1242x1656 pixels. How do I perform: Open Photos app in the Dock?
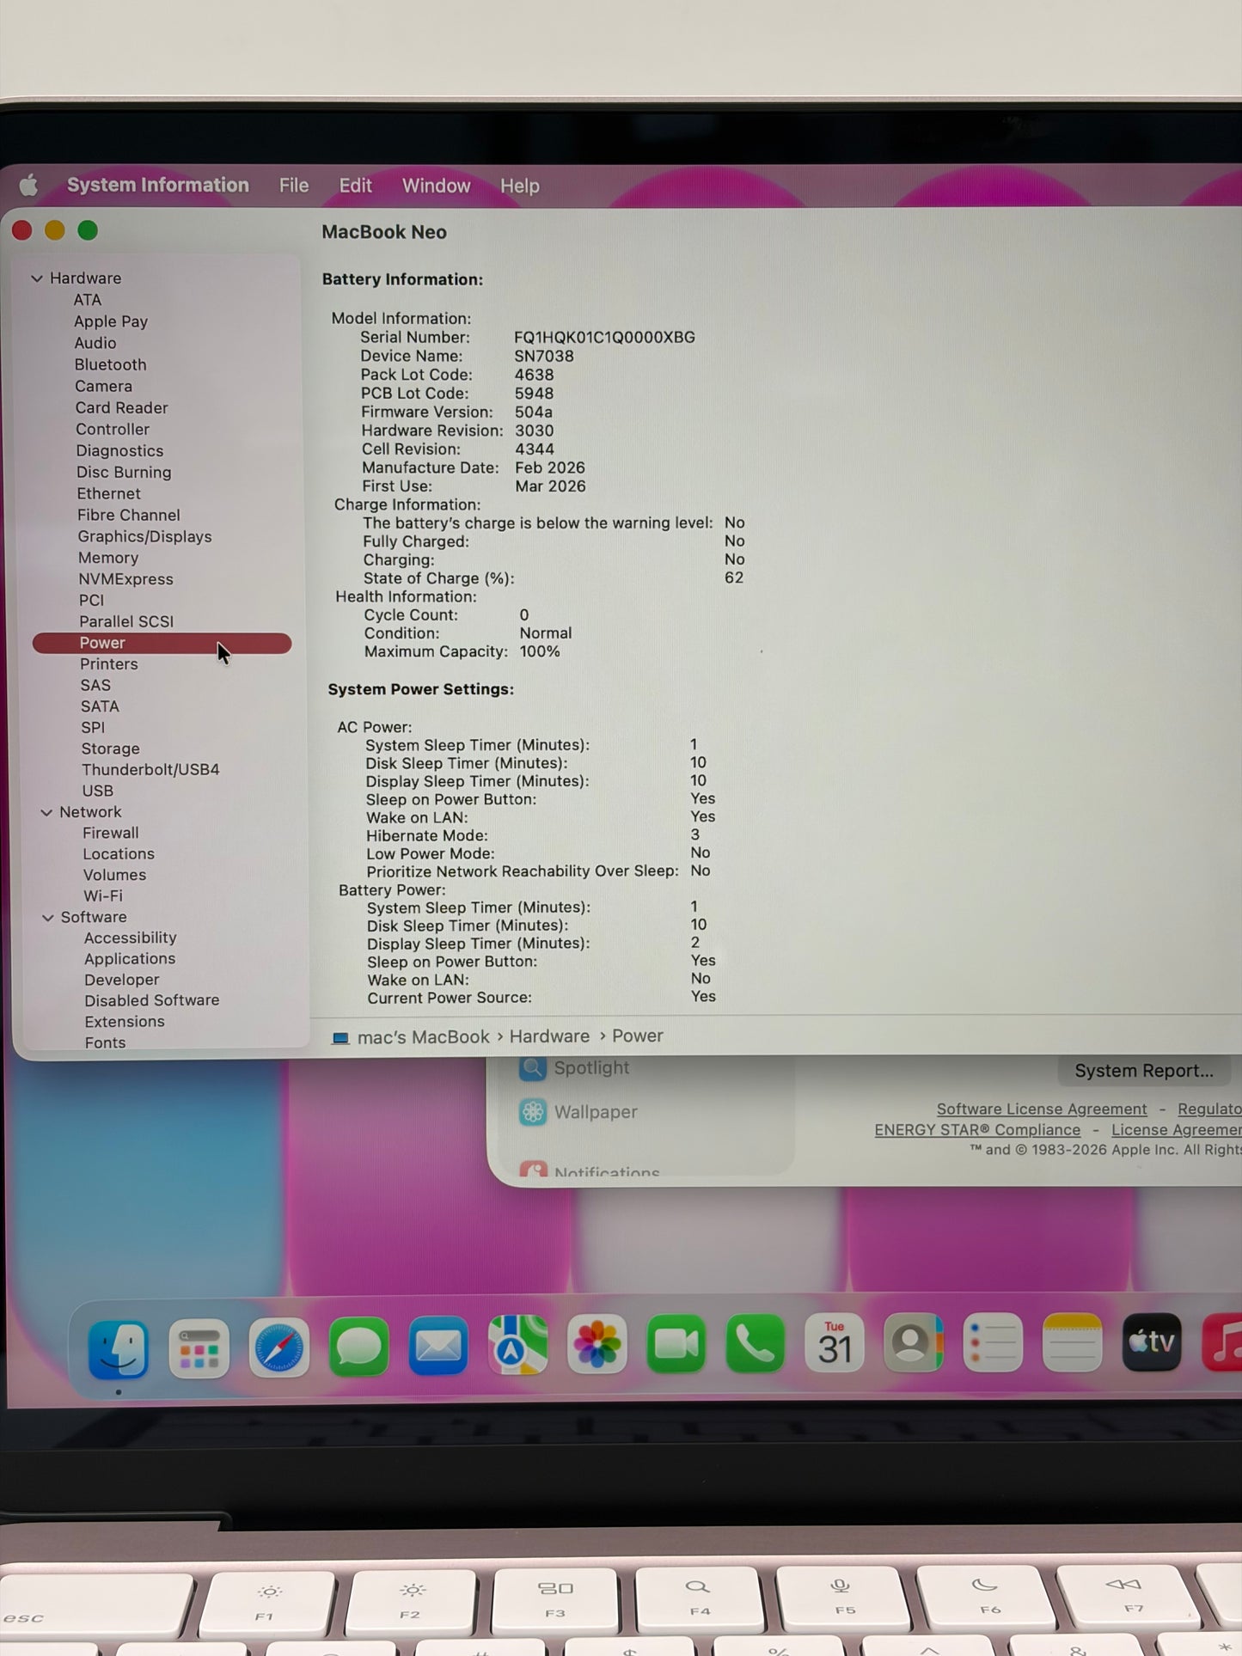tap(597, 1345)
